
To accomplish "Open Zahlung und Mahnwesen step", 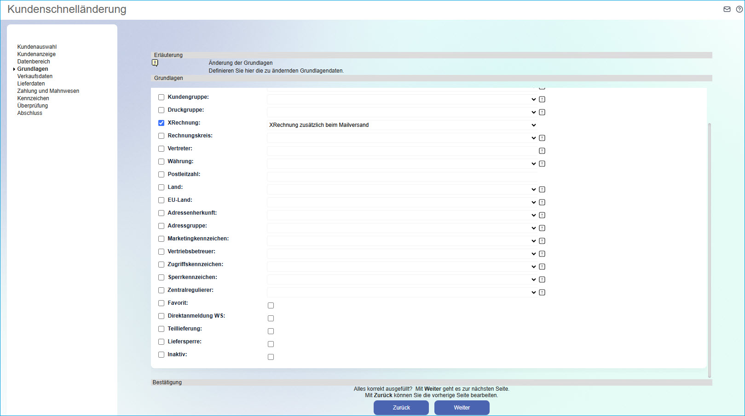I will point(48,91).
